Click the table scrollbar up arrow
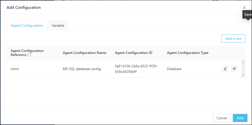 pyautogui.click(x=243, y=62)
